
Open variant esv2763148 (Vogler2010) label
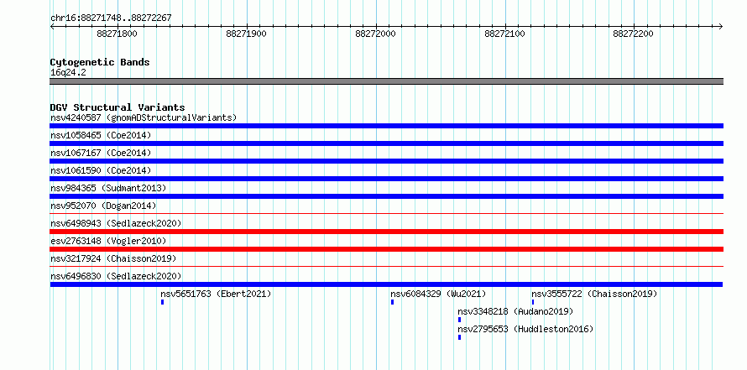108,241
